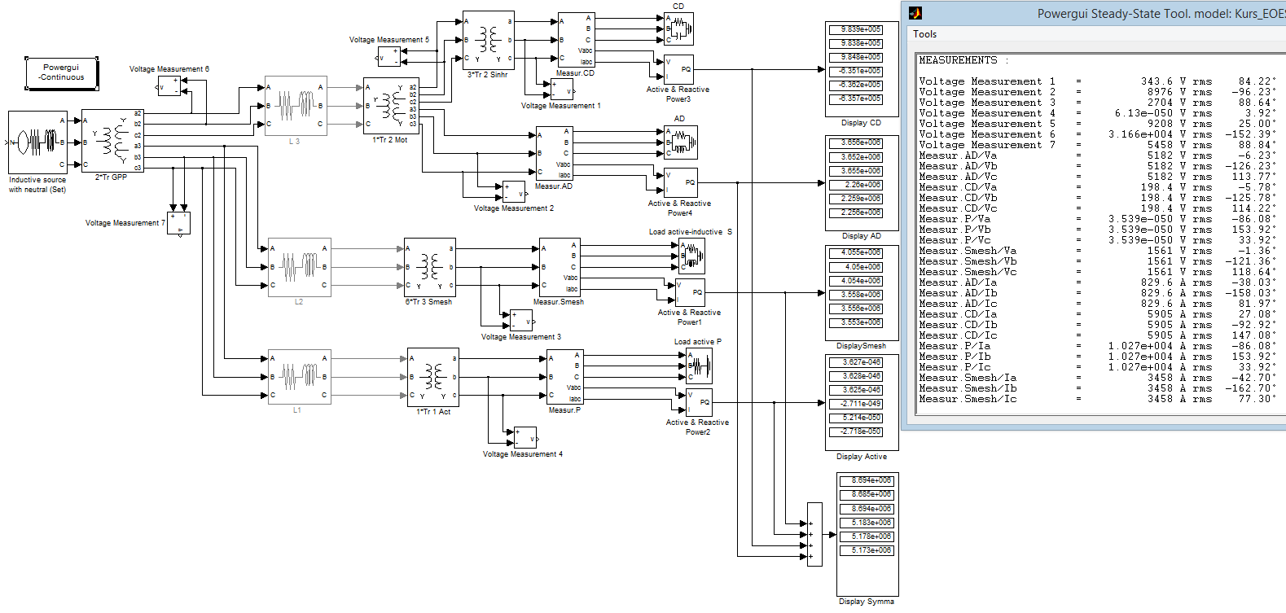
Task: Click the 'Measur.P/Vb' result row
Action: (x=1097, y=230)
